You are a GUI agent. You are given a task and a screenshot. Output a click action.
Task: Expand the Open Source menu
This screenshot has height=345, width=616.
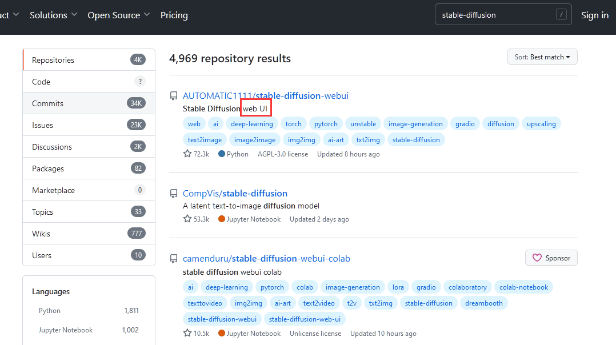(x=119, y=15)
